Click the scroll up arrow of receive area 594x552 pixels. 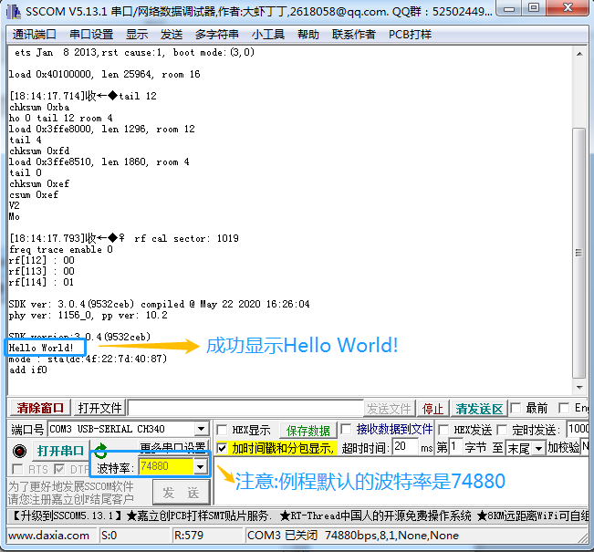(579, 54)
